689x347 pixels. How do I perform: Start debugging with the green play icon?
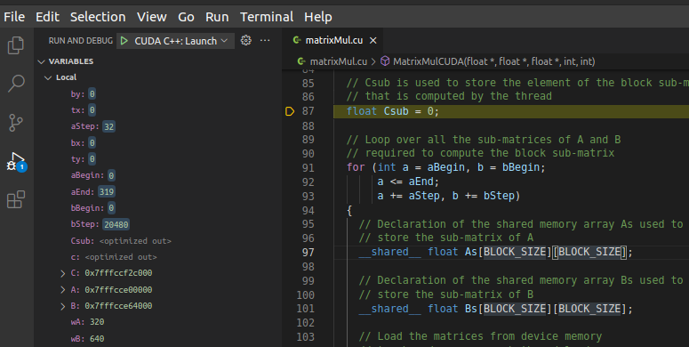[x=124, y=41]
